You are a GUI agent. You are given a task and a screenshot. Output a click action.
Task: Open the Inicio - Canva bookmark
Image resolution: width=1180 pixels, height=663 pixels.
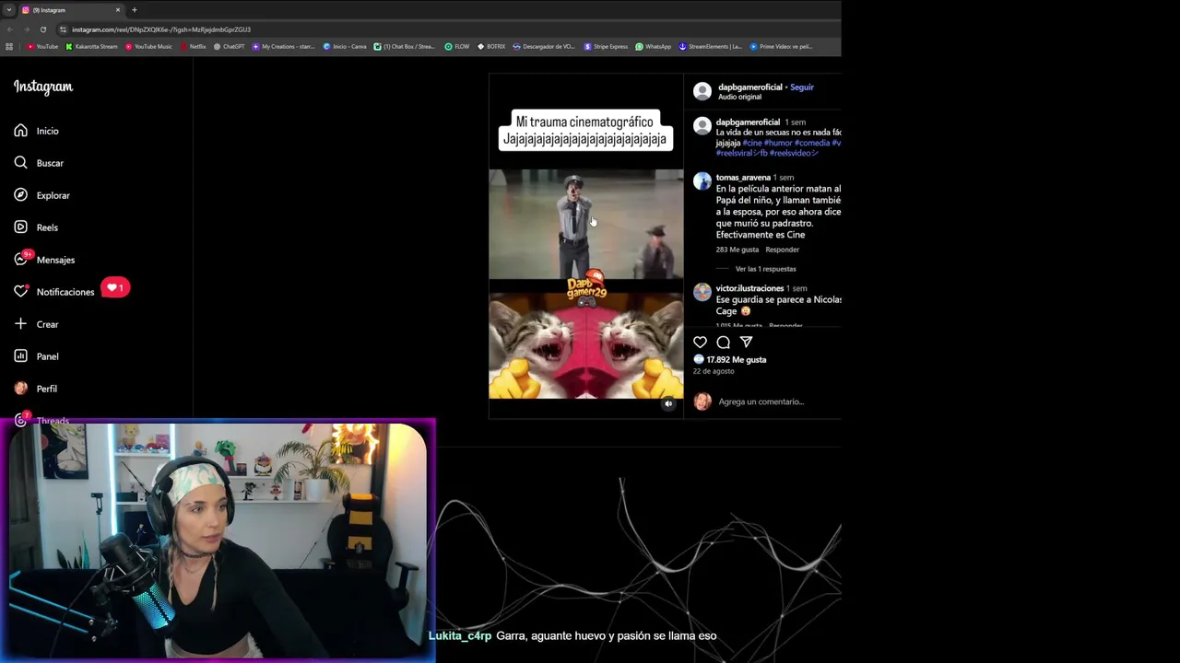[345, 46]
